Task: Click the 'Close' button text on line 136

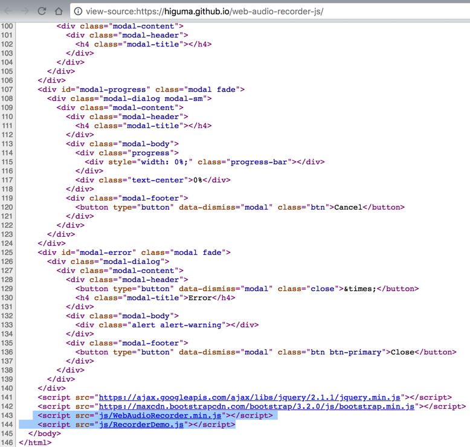Action: (x=402, y=352)
